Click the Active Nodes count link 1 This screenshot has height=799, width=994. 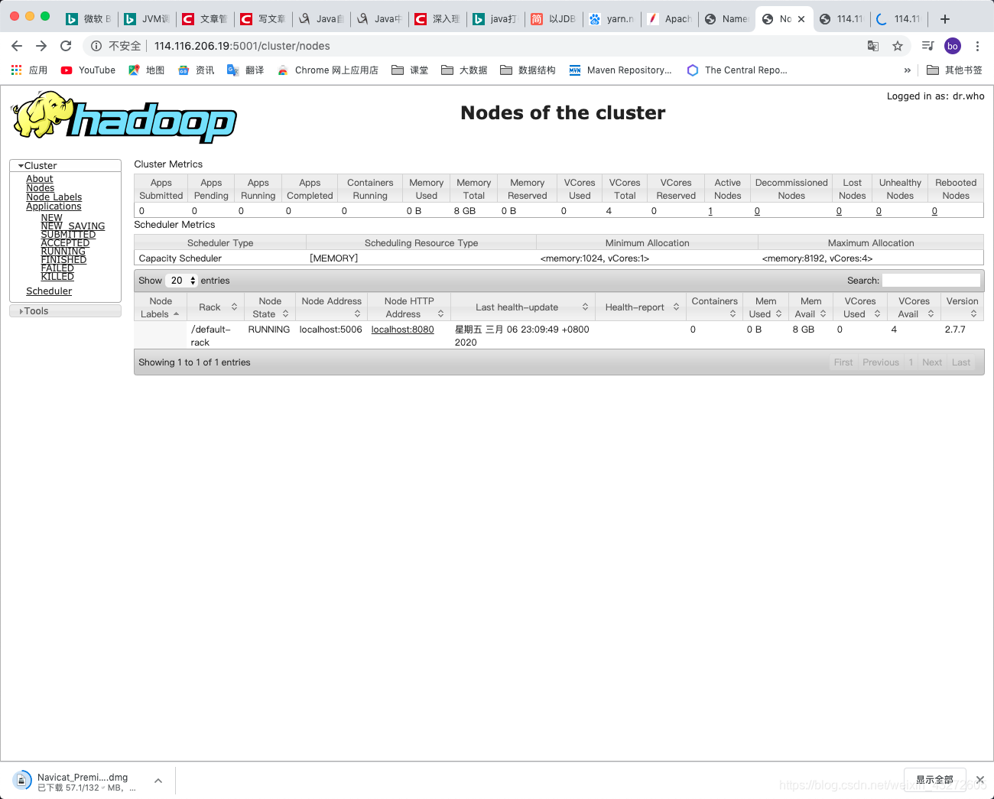(x=710, y=211)
